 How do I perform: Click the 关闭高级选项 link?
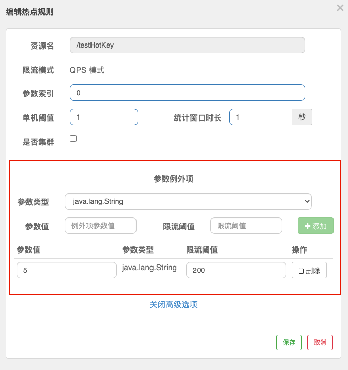(x=173, y=305)
